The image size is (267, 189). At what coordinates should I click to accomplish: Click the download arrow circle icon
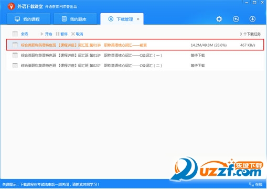[252, 19]
